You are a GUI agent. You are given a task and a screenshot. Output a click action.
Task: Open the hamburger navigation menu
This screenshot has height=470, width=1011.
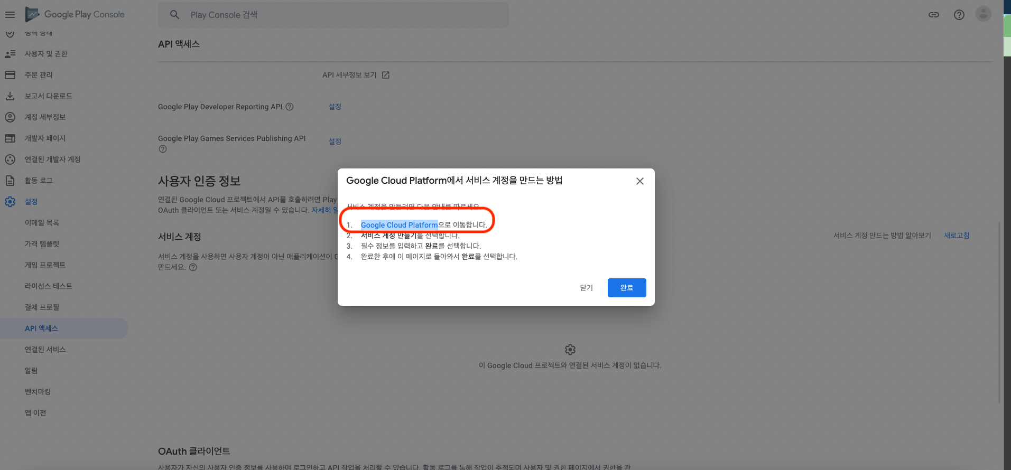pos(10,15)
